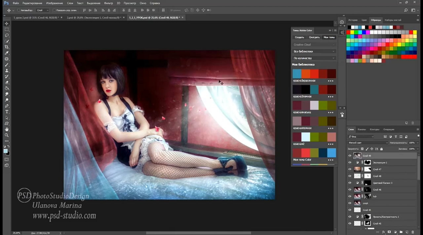Select the Quick Selection tool

7,41
